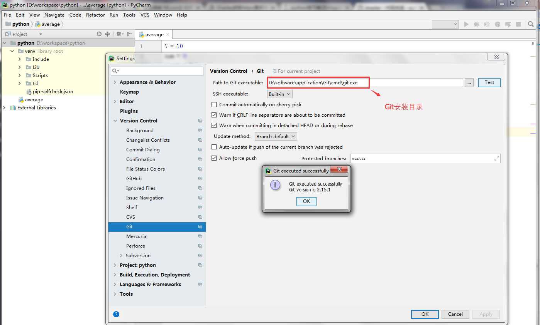This screenshot has width=540, height=325.
Task: Click Protected branches master input field
Action: coord(425,158)
